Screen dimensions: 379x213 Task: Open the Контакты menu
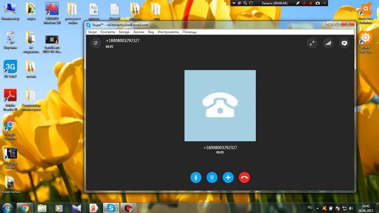point(108,32)
